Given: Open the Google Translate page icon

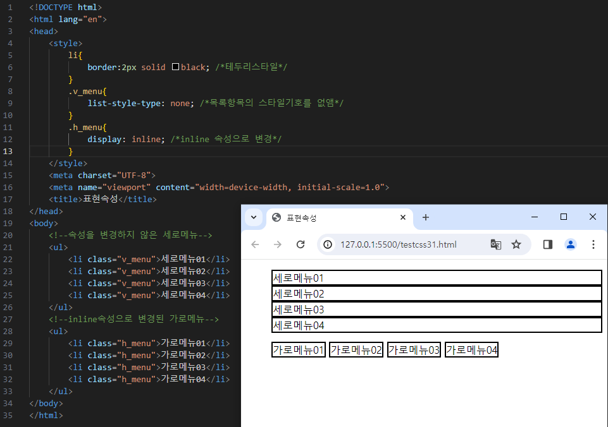Looking at the screenshot, I should tap(495, 244).
